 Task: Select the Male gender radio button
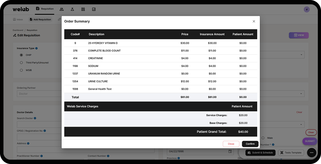coord(263,138)
